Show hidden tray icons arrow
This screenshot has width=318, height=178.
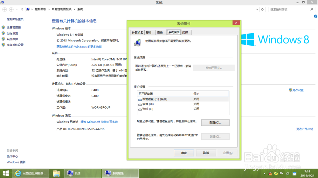(265, 174)
